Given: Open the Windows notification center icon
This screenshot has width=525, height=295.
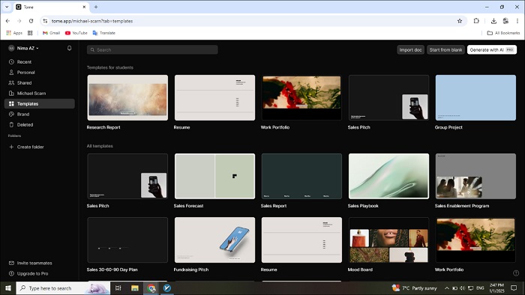Looking at the screenshot, I should click(x=514, y=288).
